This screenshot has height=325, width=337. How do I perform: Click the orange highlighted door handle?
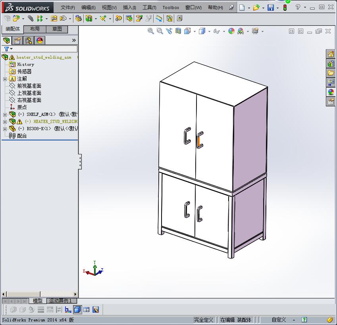click(x=199, y=141)
